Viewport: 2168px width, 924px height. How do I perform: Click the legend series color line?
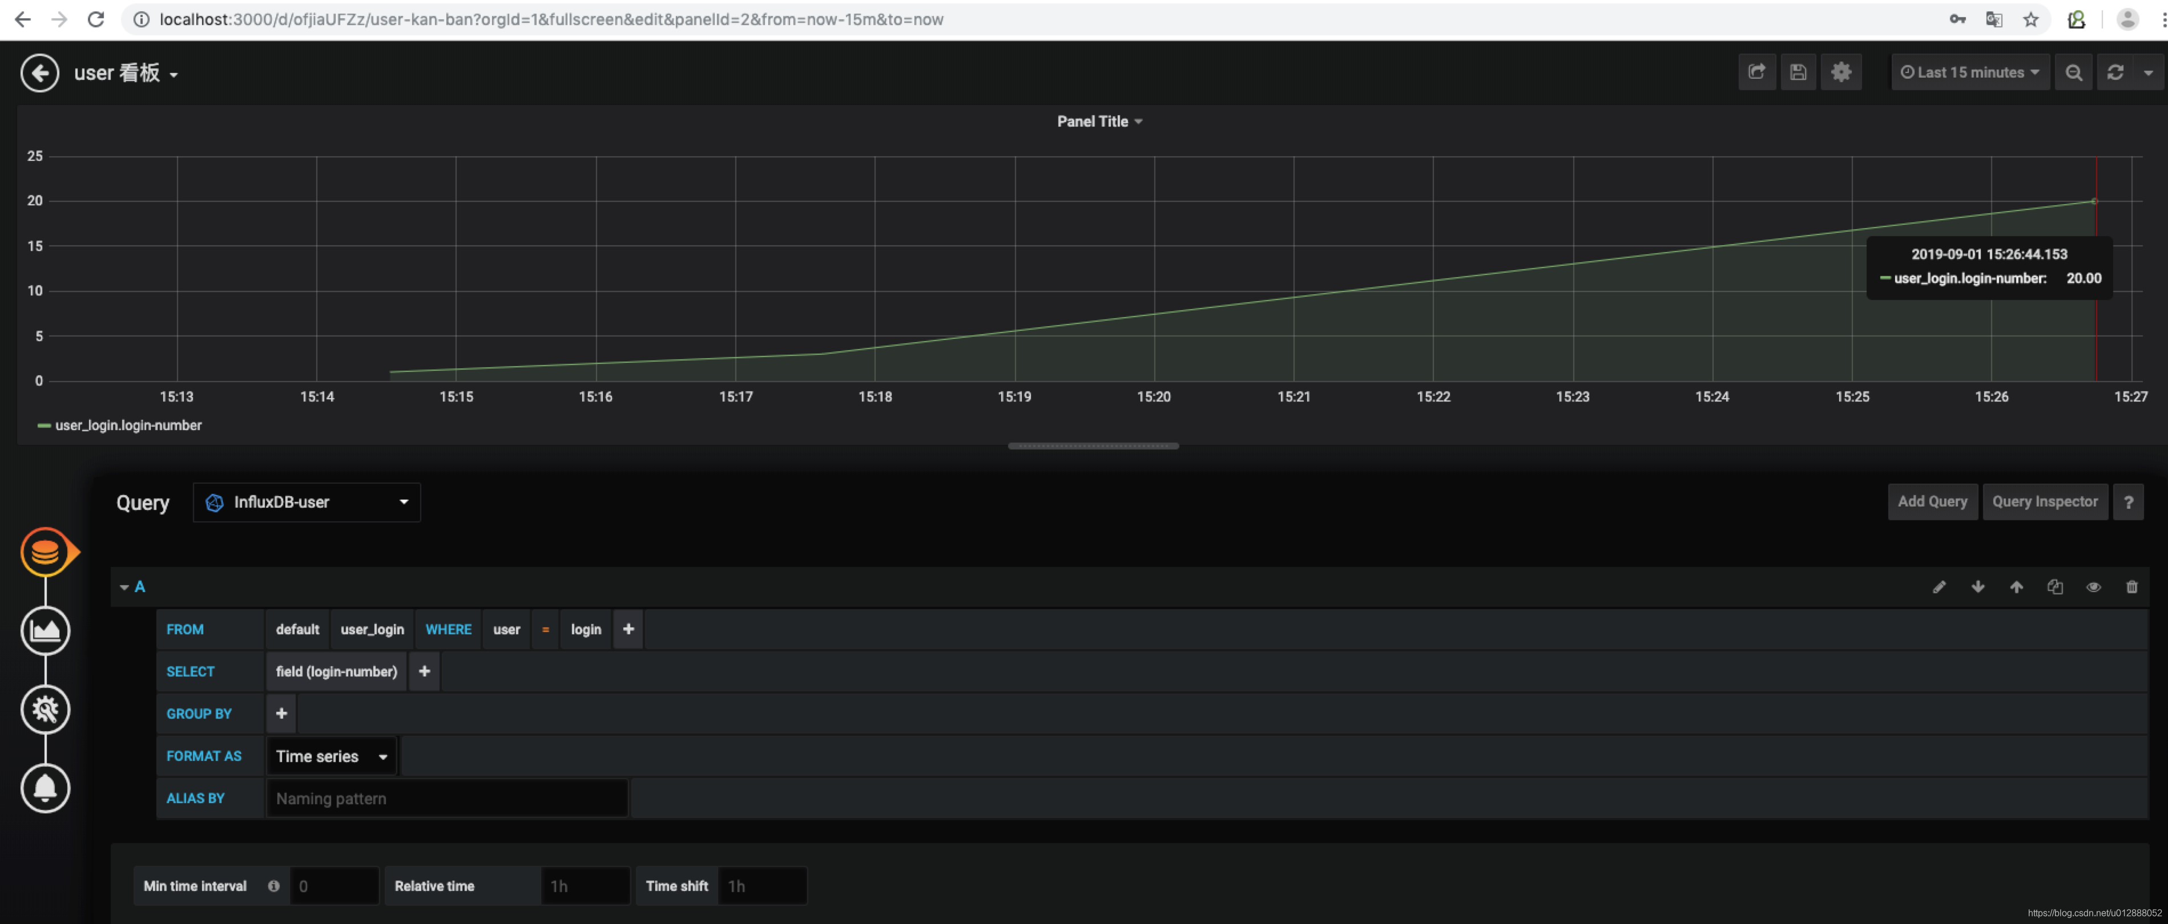click(44, 426)
